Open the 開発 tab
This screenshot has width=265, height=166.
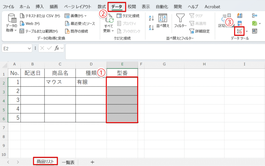(178, 7)
